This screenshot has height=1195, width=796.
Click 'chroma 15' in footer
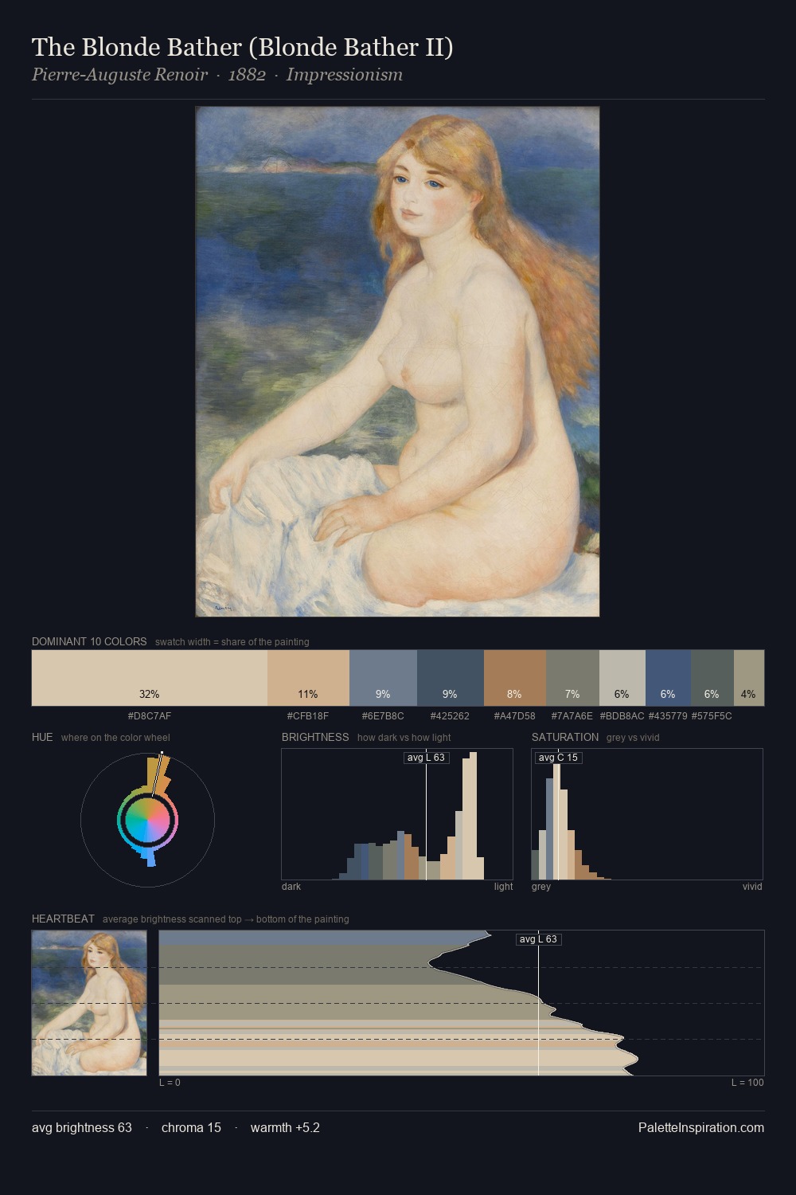coord(191,1127)
